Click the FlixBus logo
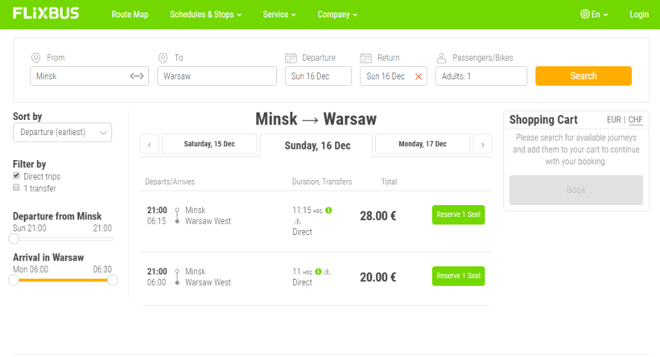Screen dimensions: 660x357 pos(46,14)
